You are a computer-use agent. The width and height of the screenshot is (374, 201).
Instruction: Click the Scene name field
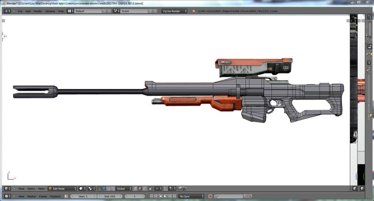134,11
